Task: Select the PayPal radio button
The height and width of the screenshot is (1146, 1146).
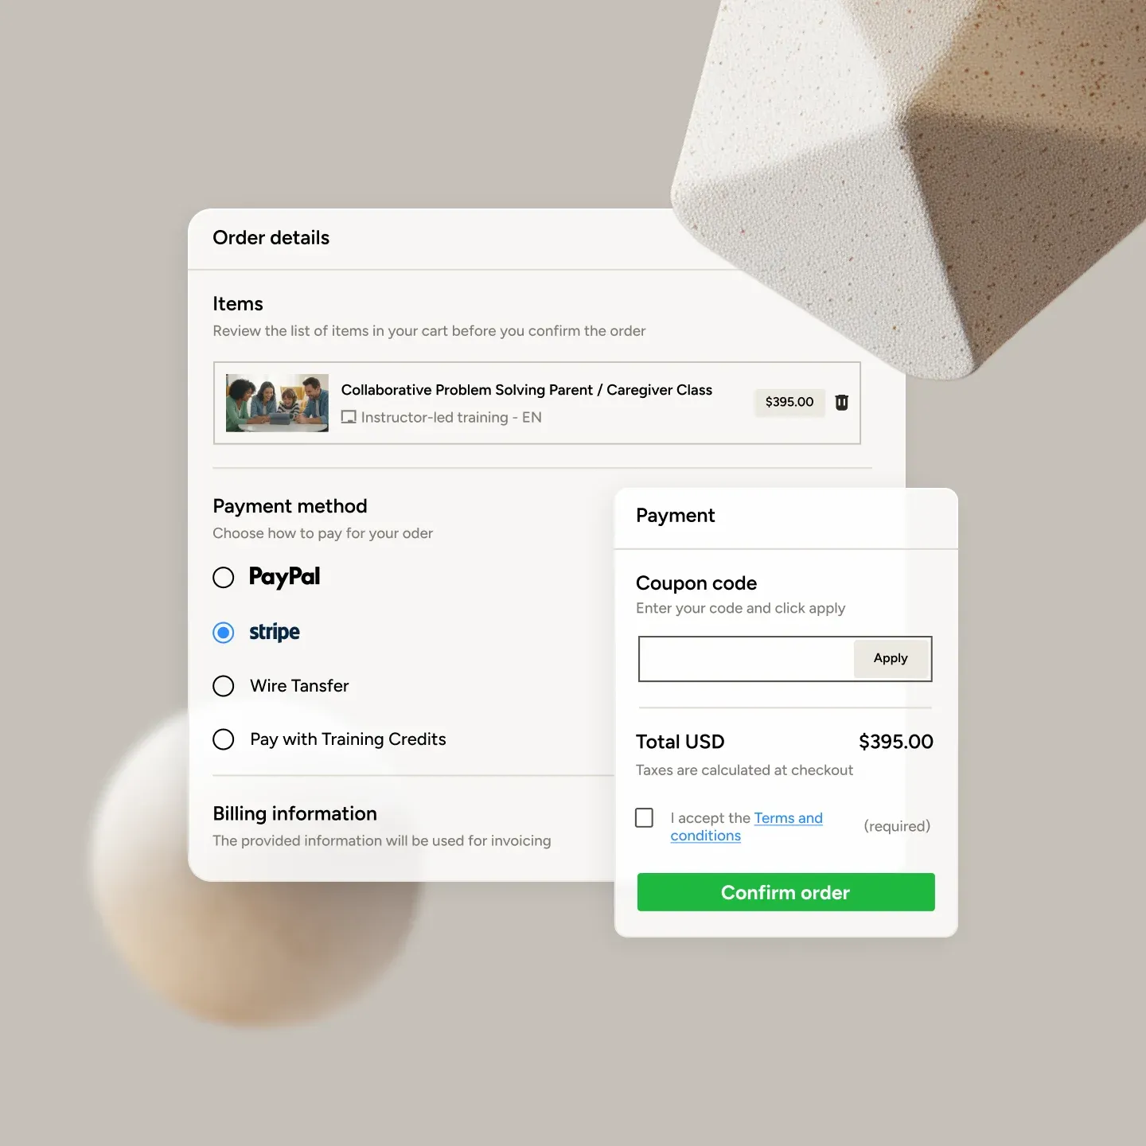Action: [224, 577]
